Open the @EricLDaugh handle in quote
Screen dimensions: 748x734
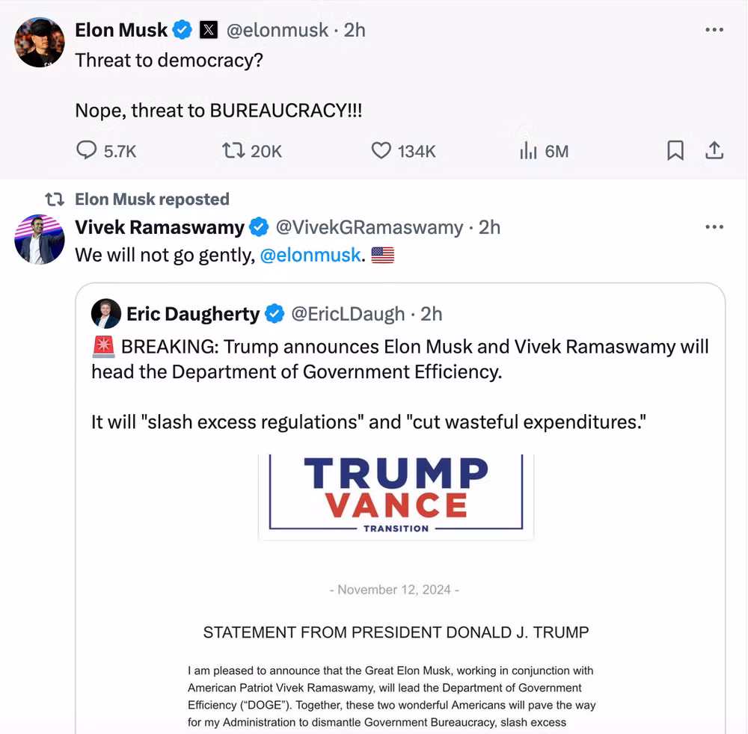(x=347, y=314)
